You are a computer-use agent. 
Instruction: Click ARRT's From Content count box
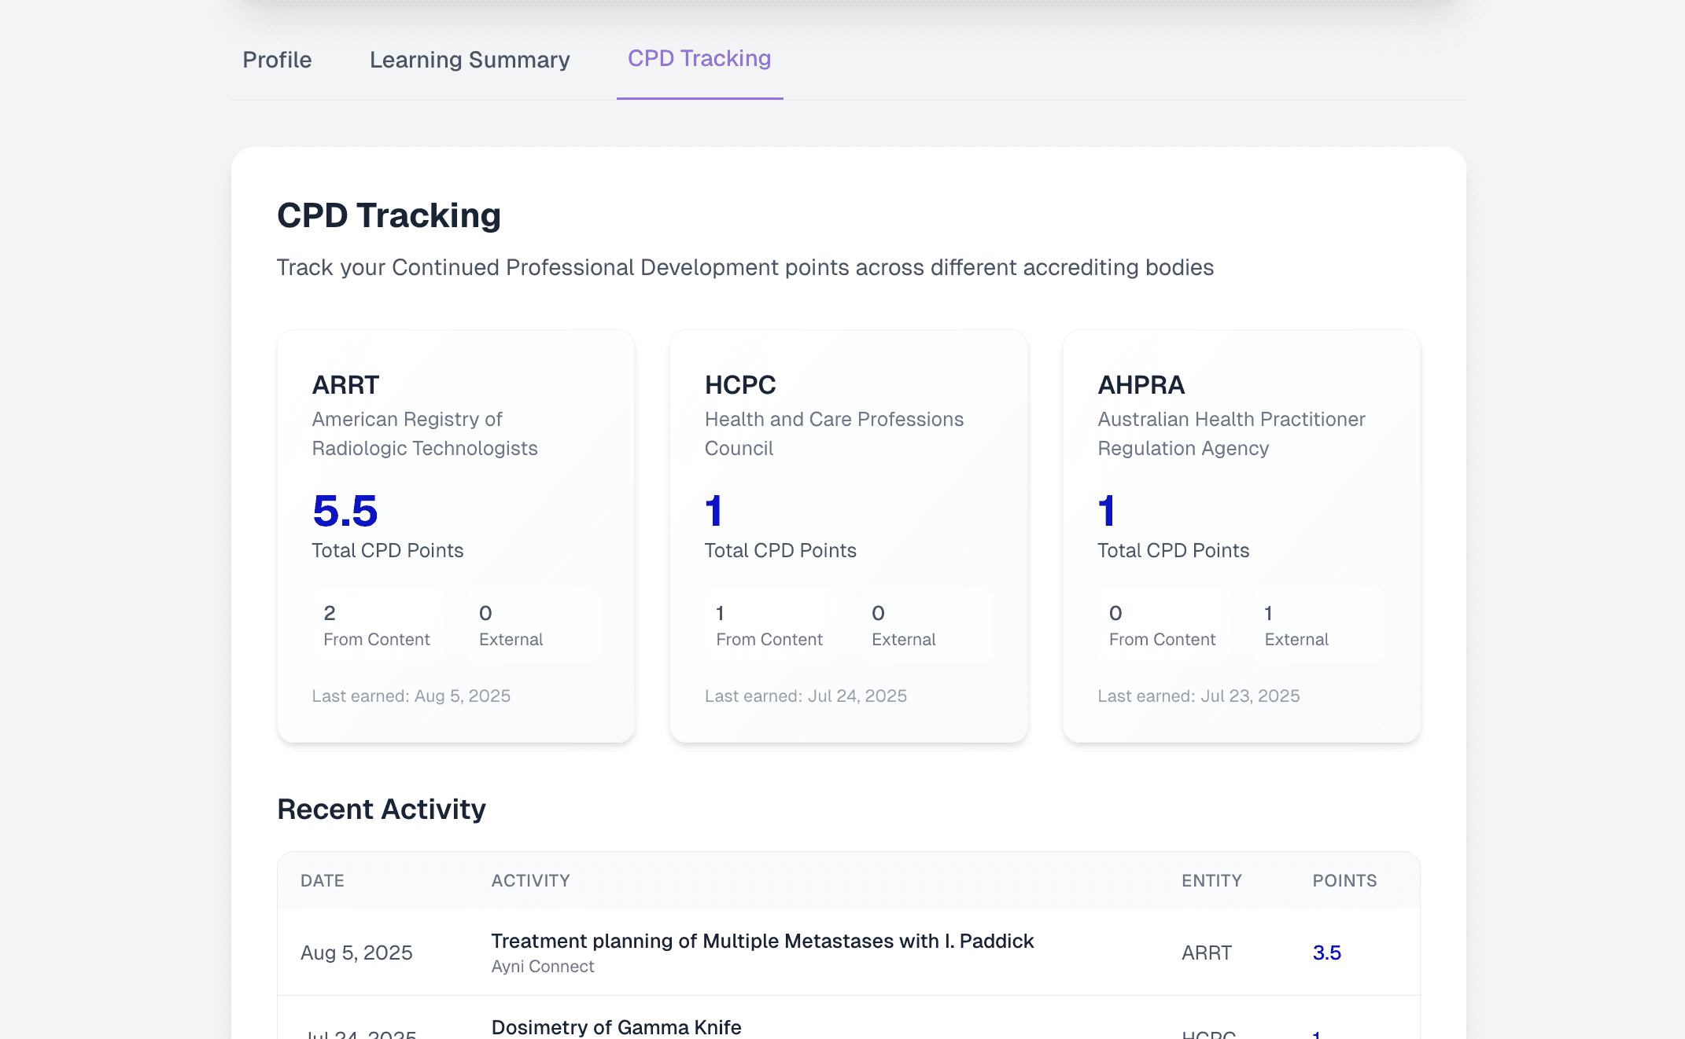click(x=377, y=626)
